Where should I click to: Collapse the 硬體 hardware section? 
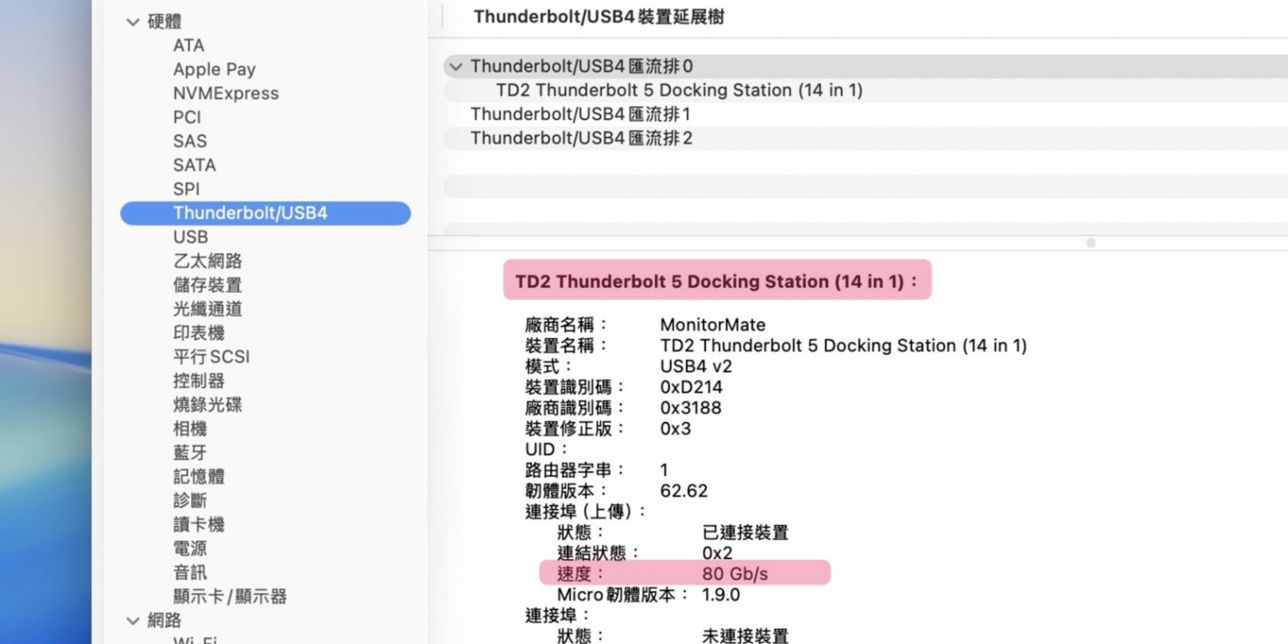[133, 22]
